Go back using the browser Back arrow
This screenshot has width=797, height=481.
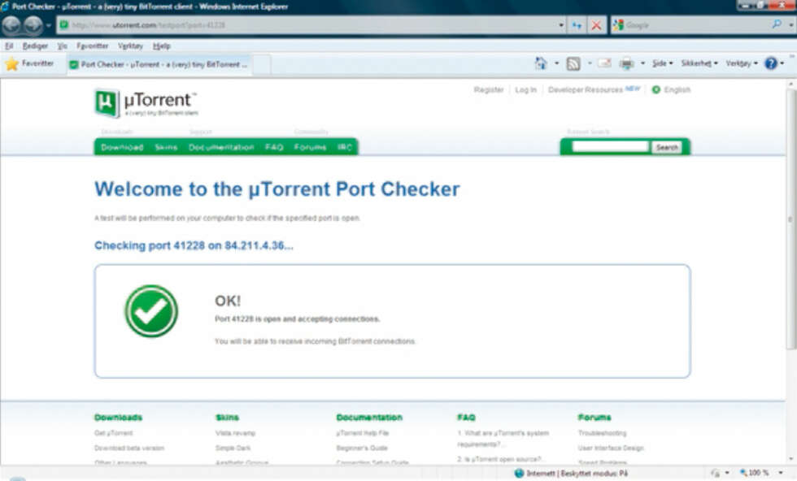pos(11,25)
